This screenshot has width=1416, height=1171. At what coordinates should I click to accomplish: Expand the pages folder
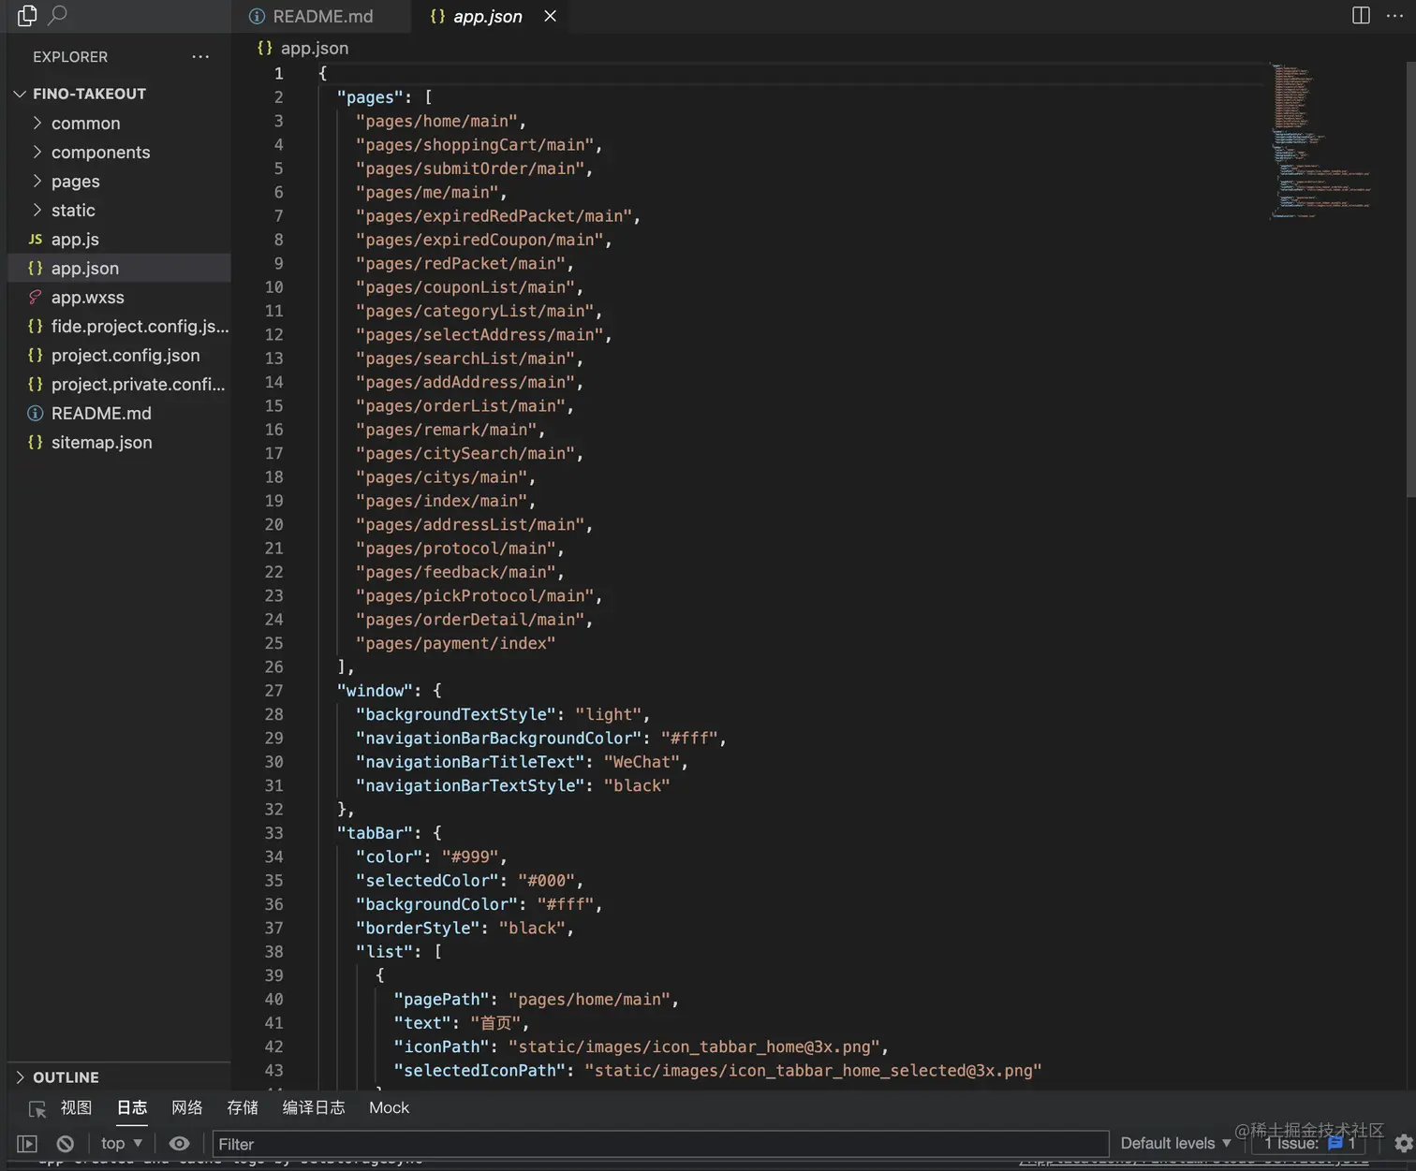(119, 182)
